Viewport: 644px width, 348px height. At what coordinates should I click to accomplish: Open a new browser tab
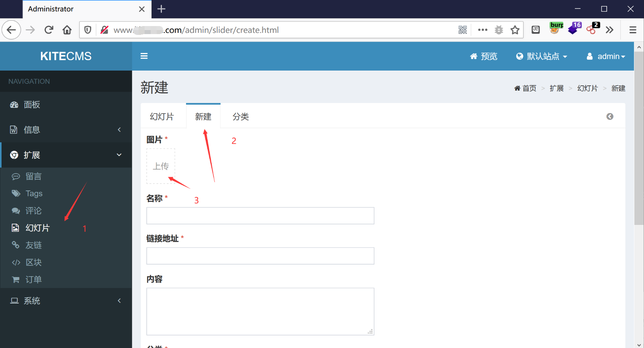pos(162,9)
